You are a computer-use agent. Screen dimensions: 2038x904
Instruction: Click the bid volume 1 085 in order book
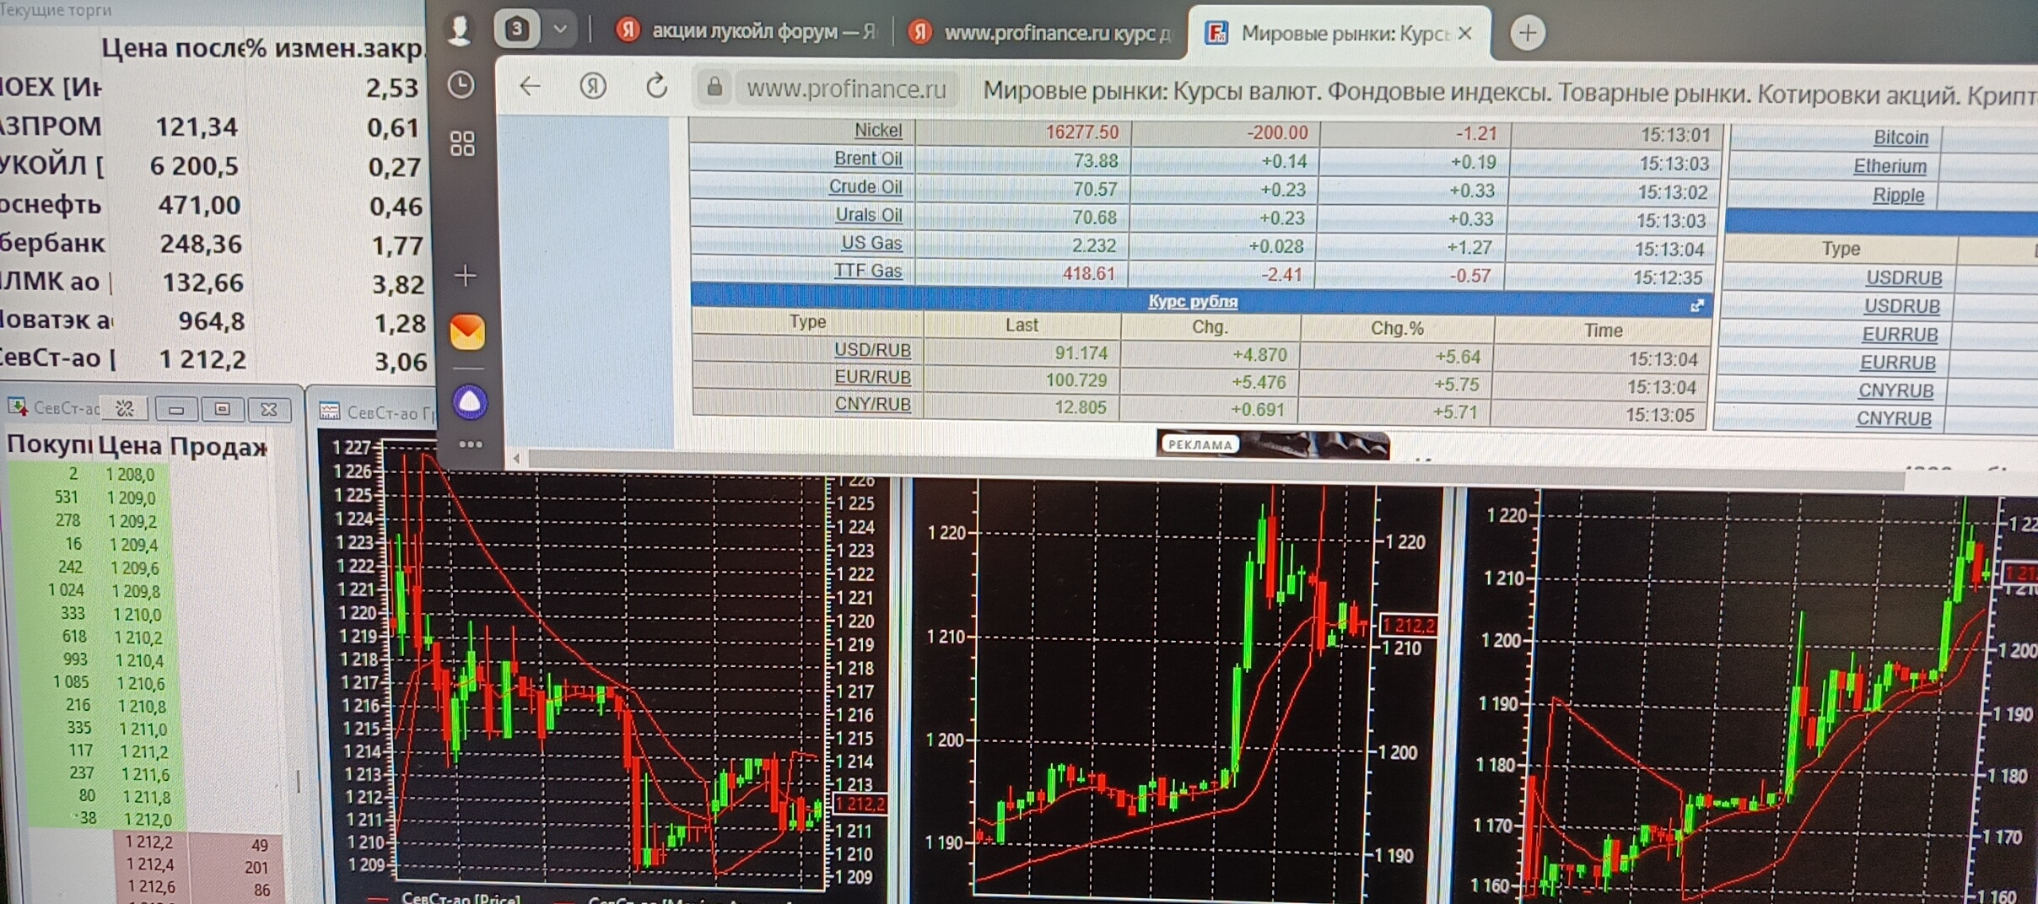pos(70,681)
